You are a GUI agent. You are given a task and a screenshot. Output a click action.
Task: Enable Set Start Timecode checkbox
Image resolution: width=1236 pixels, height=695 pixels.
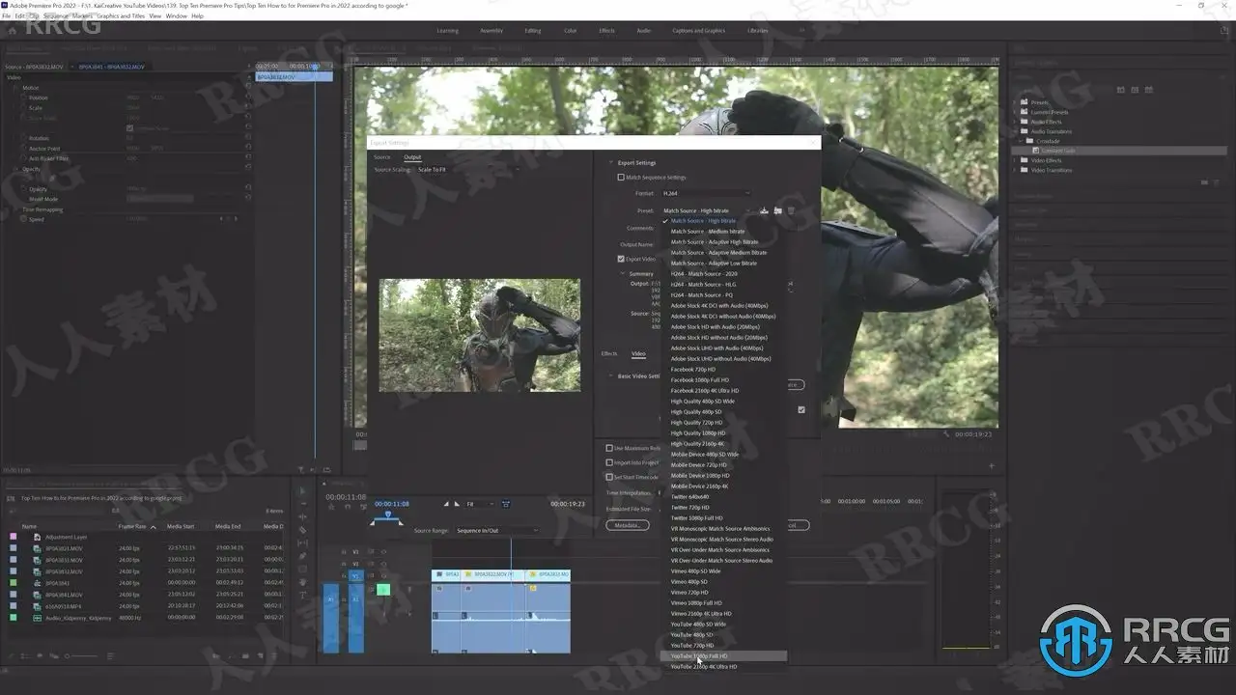[609, 477]
